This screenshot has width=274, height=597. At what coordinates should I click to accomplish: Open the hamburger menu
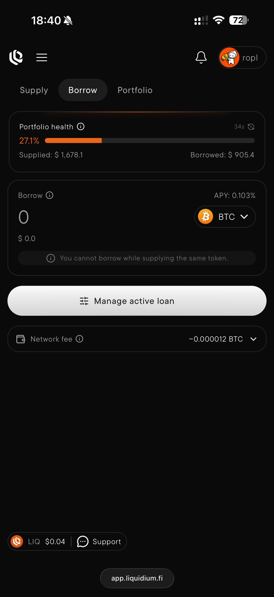point(42,57)
